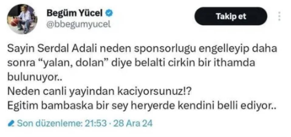291x137 pixels.
Task: Open the three-dot more options menu
Action: [279, 16]
